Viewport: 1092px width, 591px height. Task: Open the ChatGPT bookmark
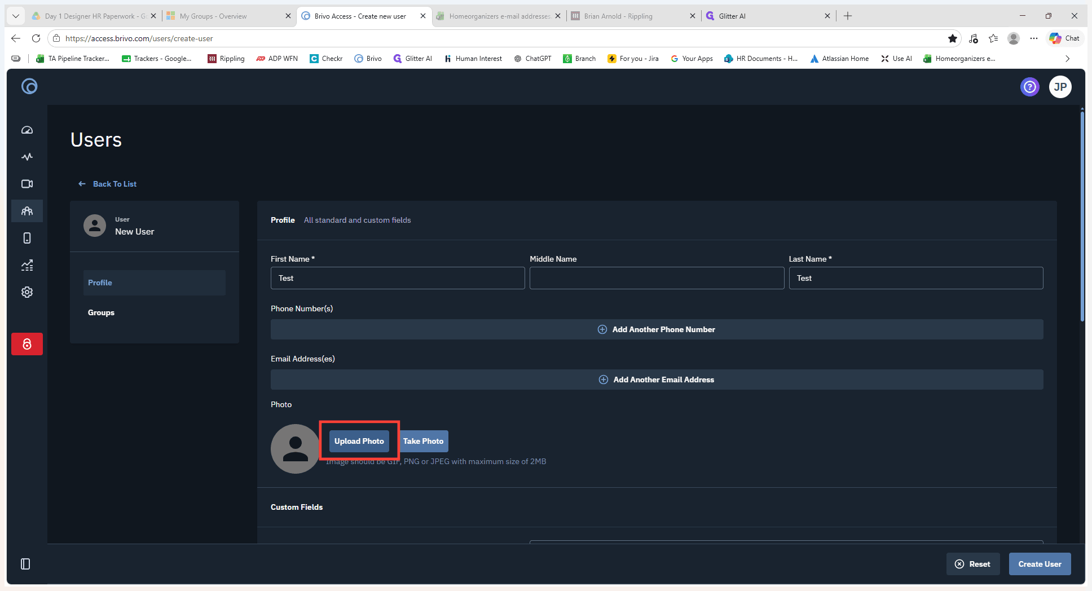tap(532, 59)
